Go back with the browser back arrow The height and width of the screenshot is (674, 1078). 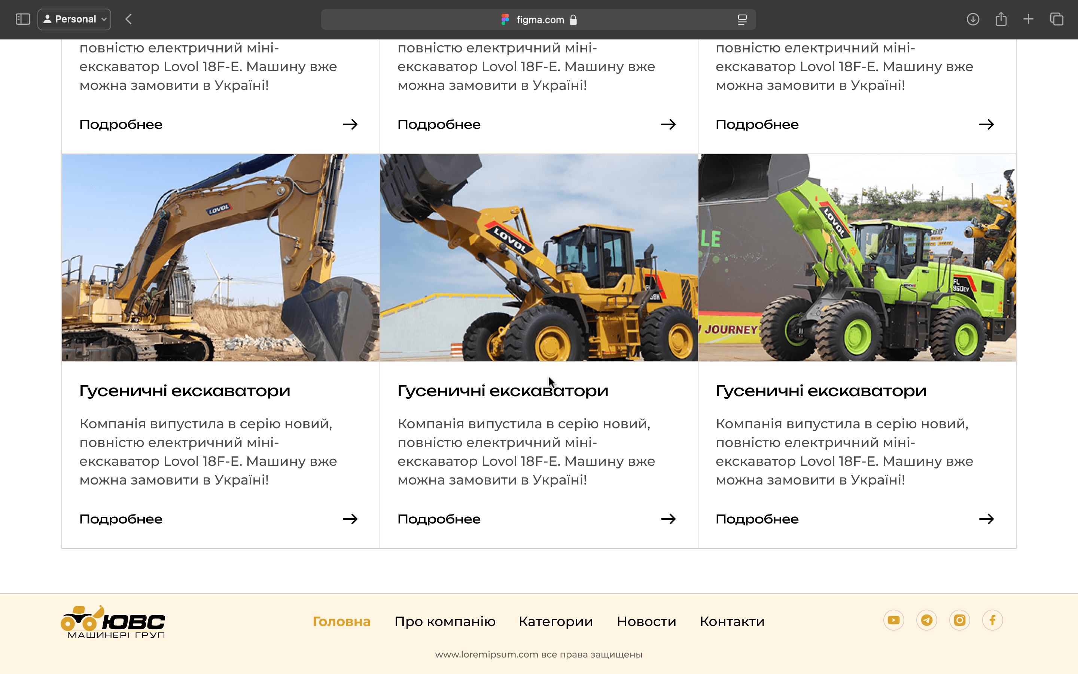129,19
